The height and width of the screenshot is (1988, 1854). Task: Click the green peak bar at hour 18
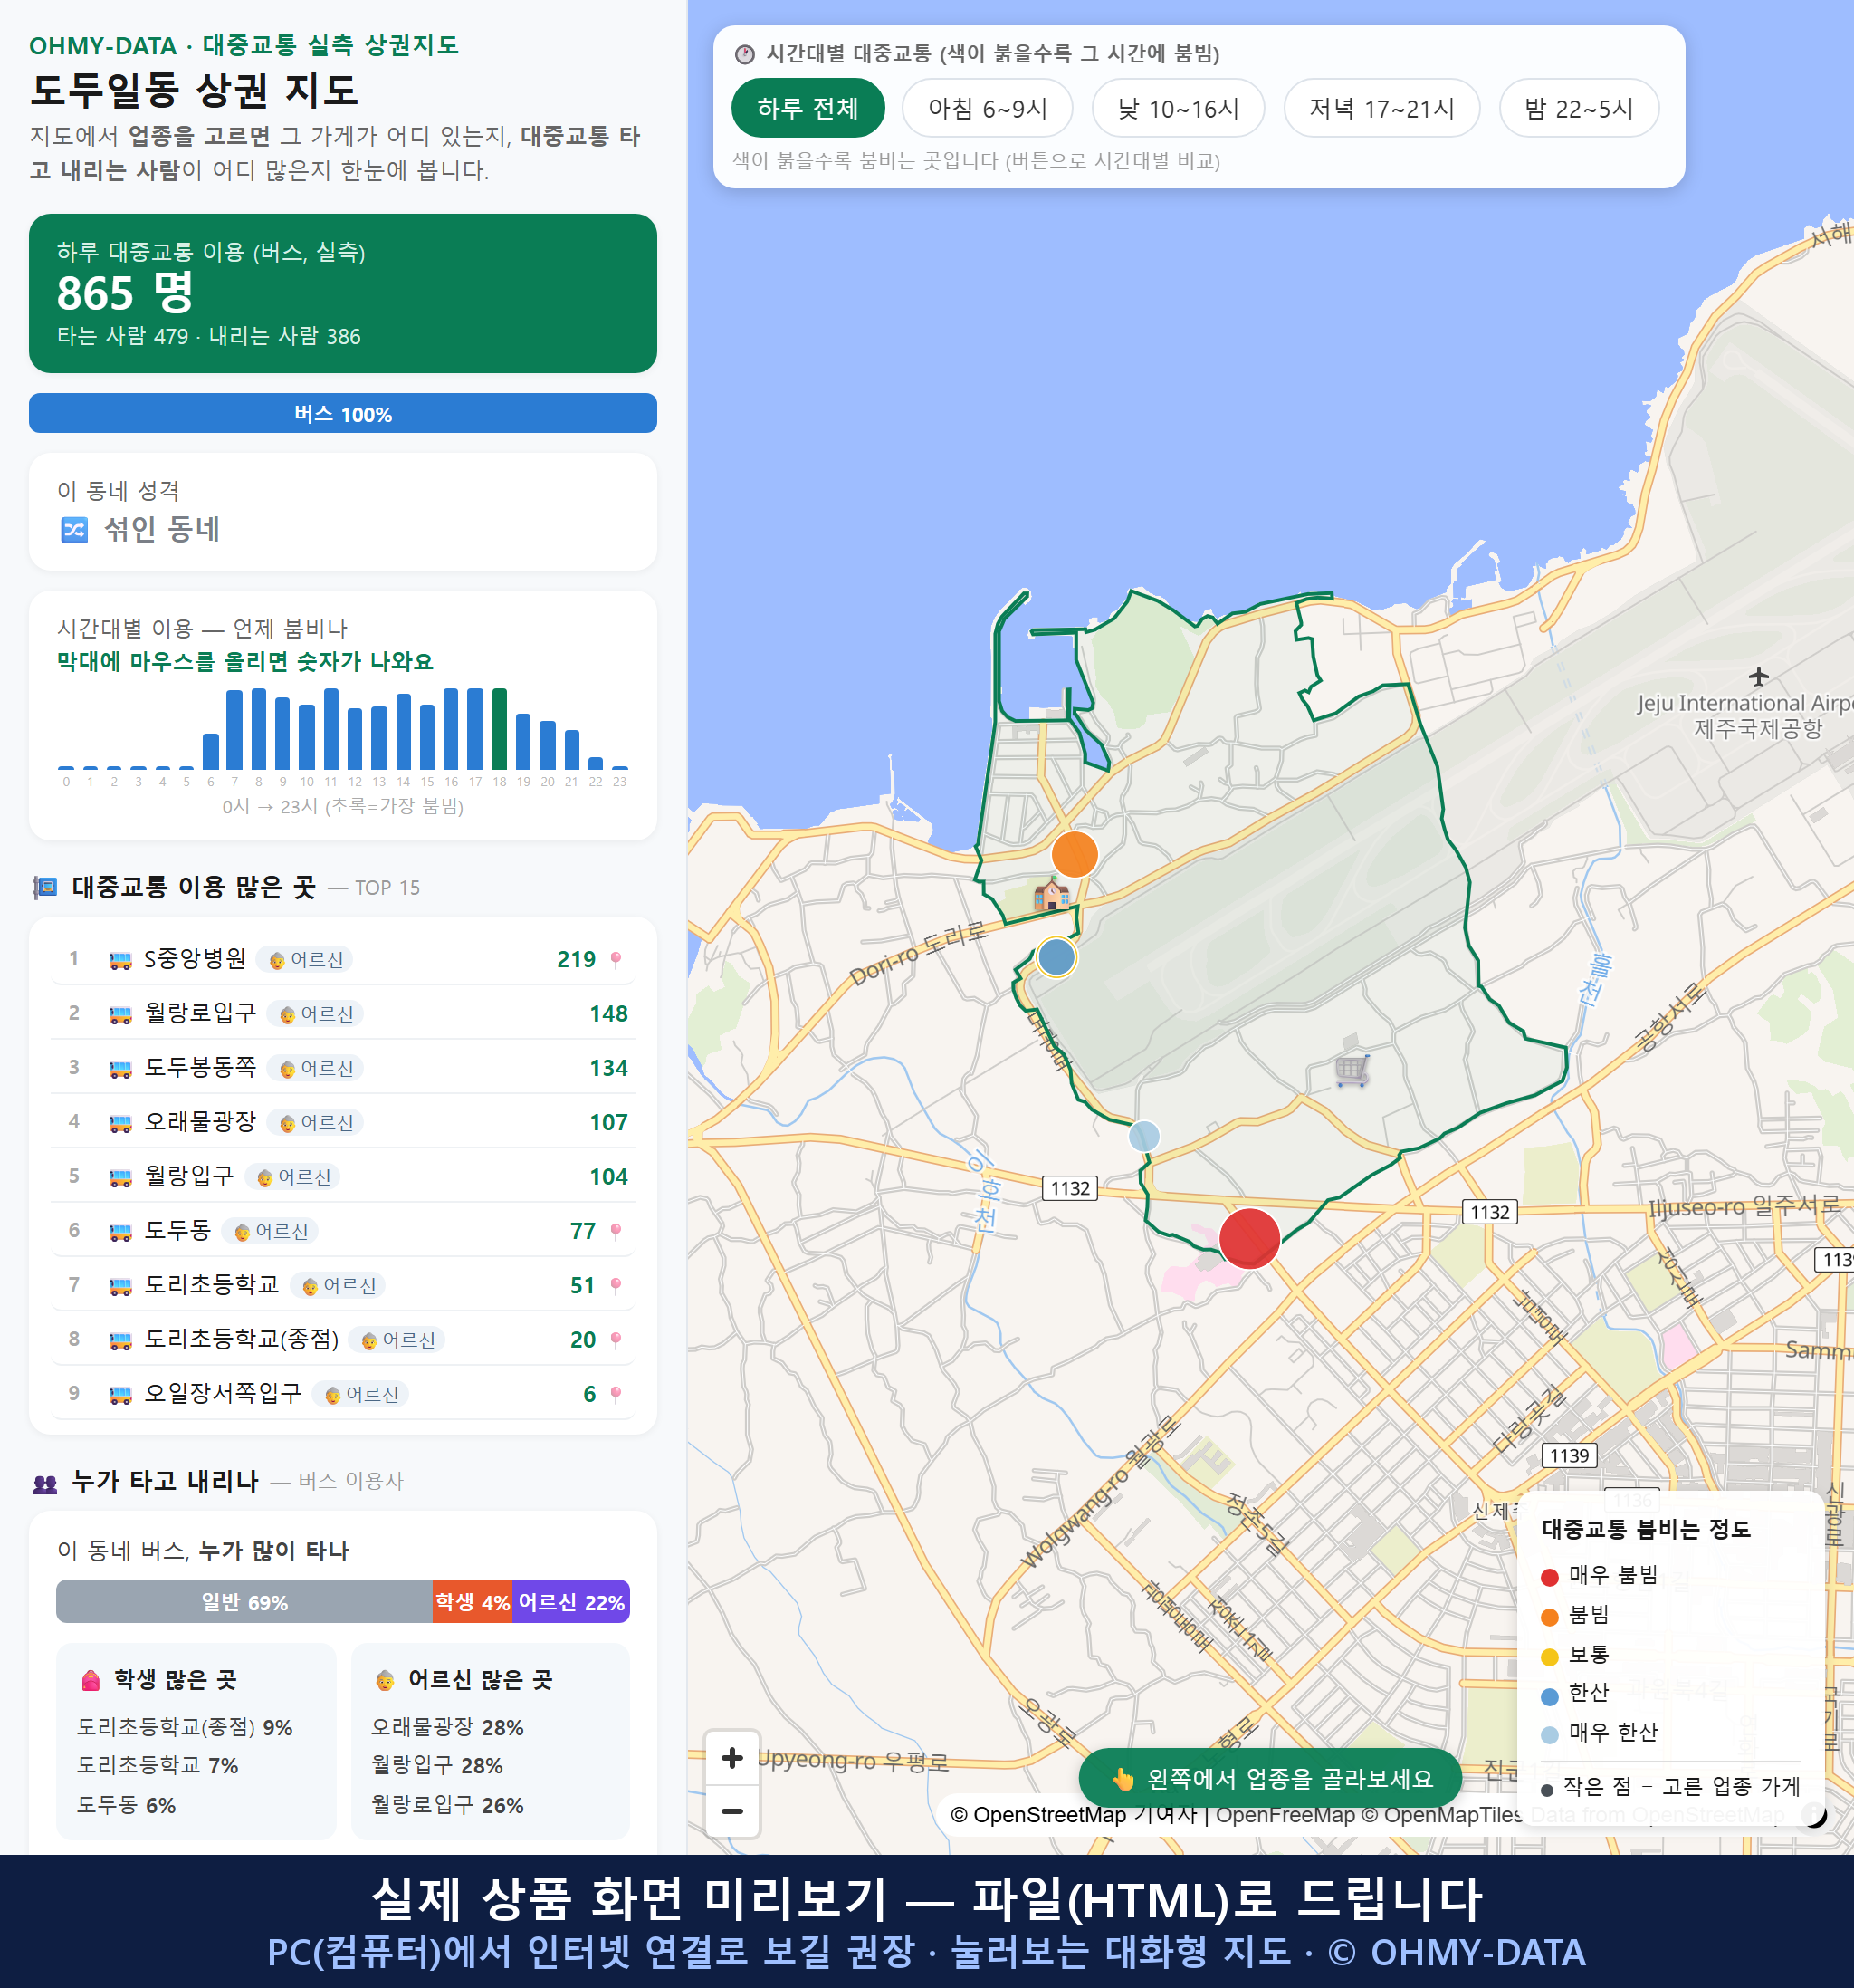(500, 729)
